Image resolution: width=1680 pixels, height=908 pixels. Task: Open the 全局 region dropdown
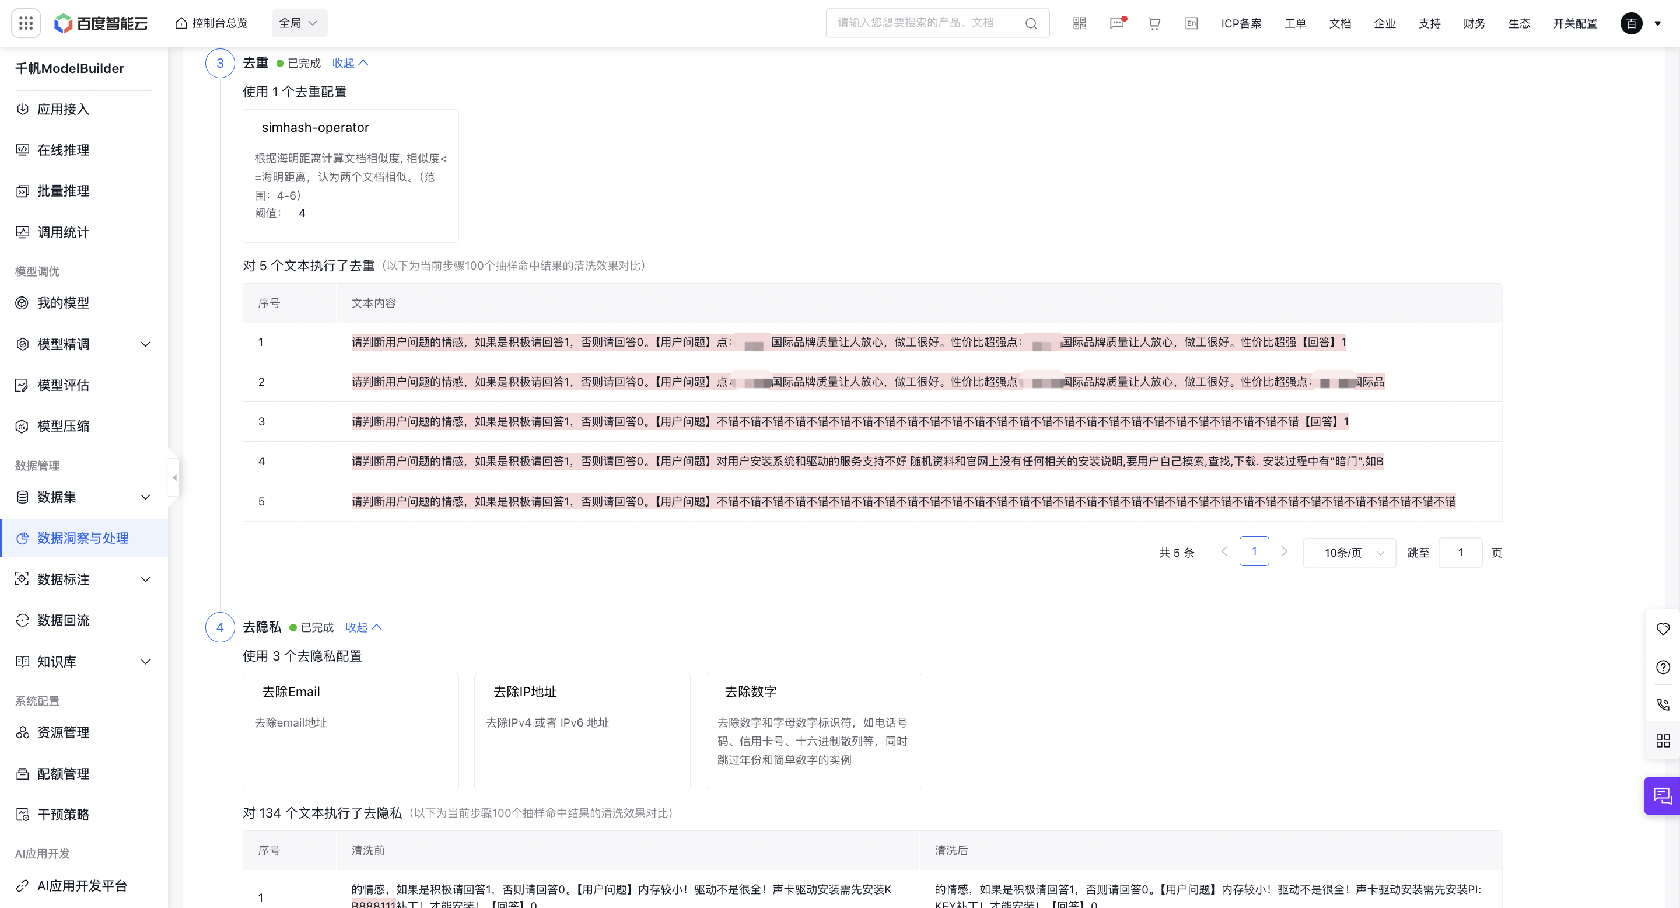[x=299, y=23]
